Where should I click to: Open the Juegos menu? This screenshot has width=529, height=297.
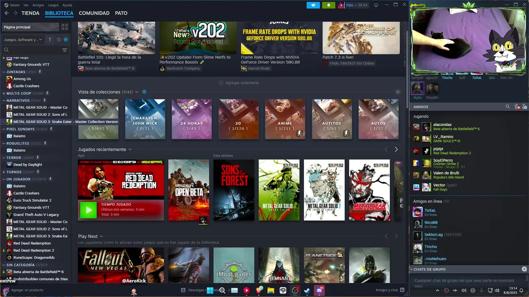click(x=53, y=5)
